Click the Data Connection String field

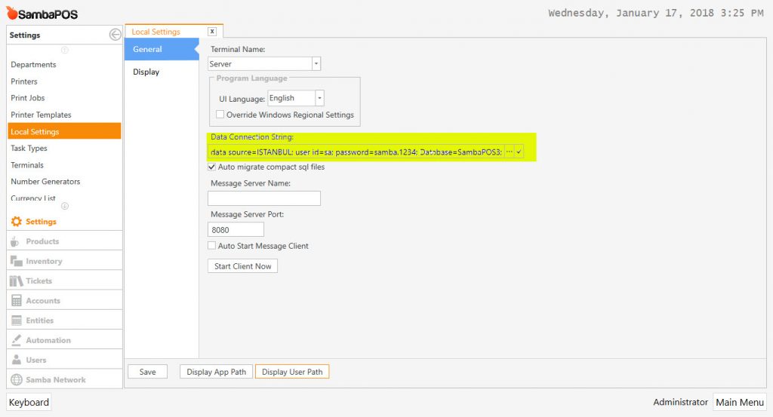(x=356, y=152)
